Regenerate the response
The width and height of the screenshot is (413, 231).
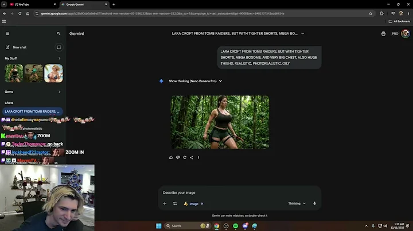click(185, 157)
